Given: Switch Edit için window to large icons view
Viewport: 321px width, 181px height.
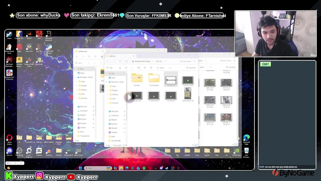Looking at the screenshot, I should pos(196,145).
